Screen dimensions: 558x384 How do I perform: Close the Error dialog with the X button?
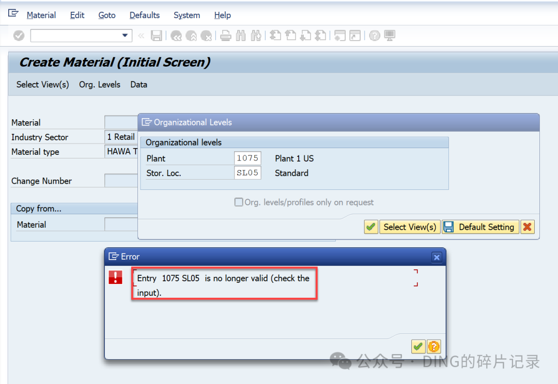pyautogui.click(x=437, y=257)
